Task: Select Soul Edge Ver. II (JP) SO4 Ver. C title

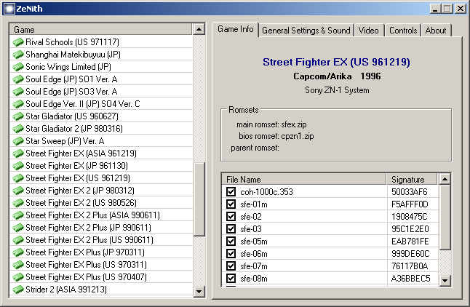Action: click(x=83, y=104)
